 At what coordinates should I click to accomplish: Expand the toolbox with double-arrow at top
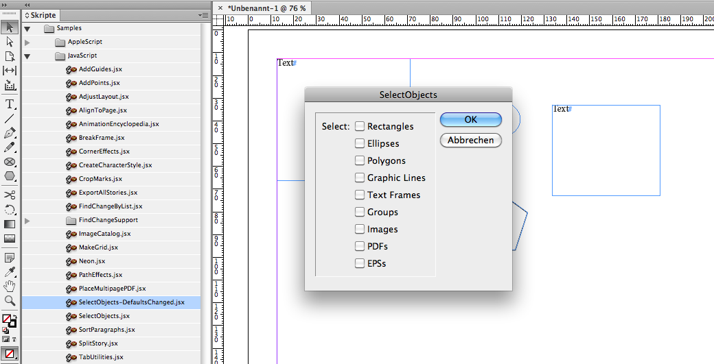(x=5, y=5)
